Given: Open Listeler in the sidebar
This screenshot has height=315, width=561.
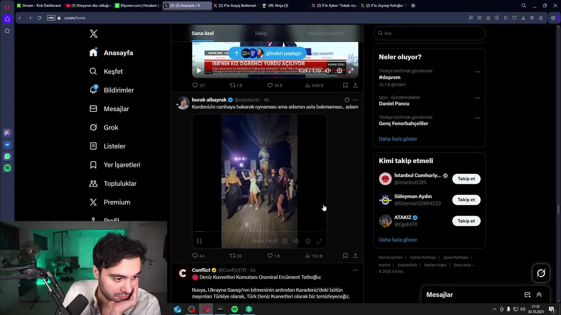Looking at the screenshot, I should [x=107, y=146].
